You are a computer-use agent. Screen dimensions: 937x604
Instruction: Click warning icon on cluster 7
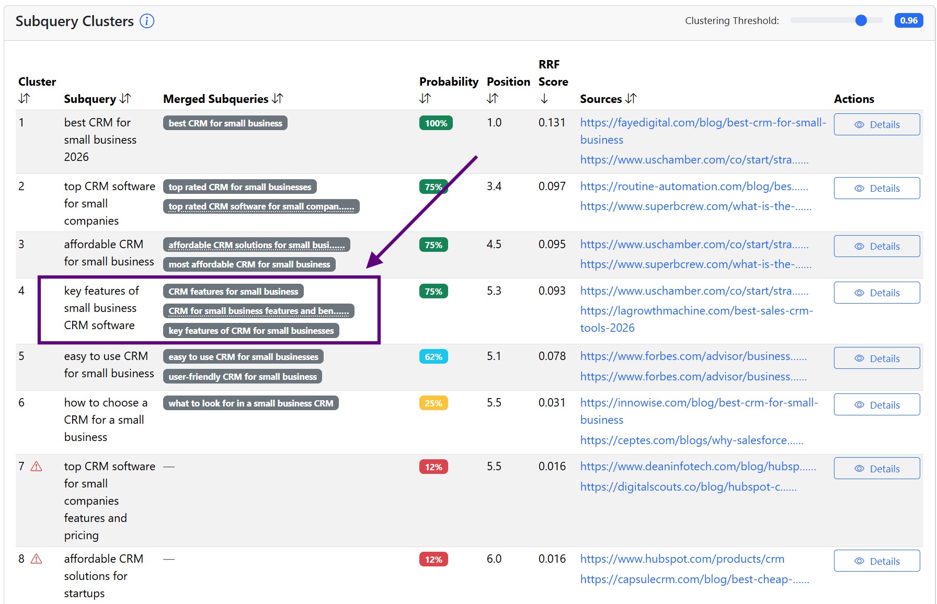click(x=37, y=466)
